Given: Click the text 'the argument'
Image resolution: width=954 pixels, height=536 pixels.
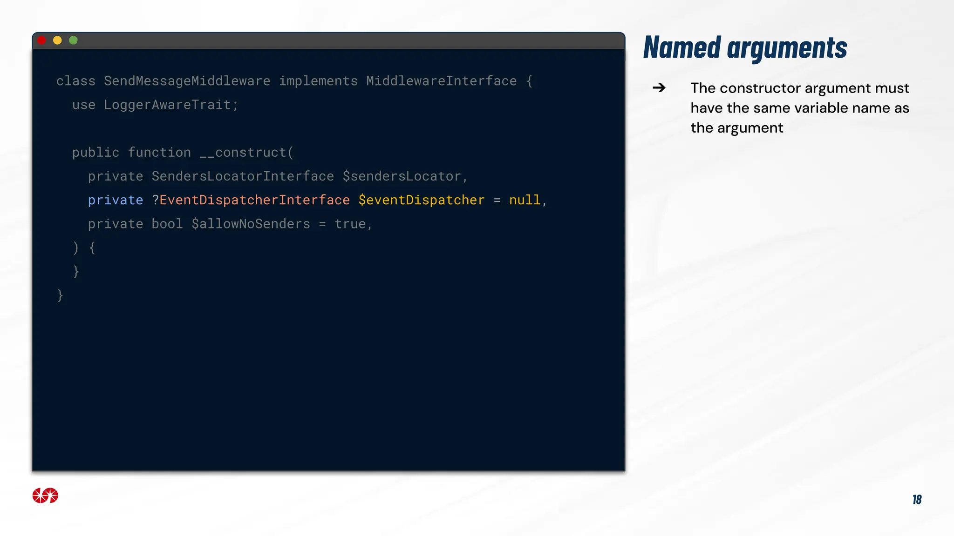Looking at the screenshot, I should point(737,128).
